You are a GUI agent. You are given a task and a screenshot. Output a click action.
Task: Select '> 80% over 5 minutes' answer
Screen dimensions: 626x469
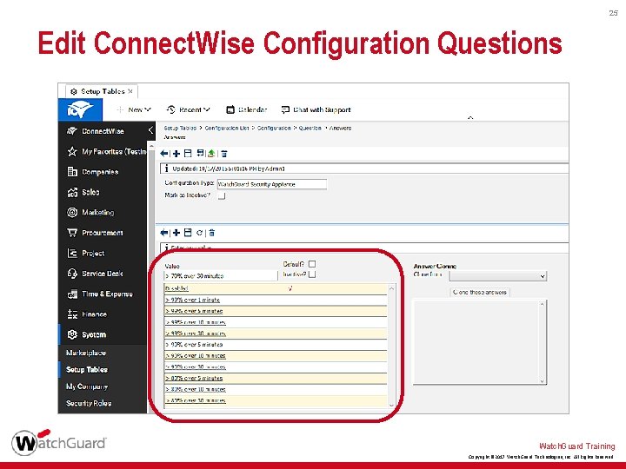click(x=276, y=378)
